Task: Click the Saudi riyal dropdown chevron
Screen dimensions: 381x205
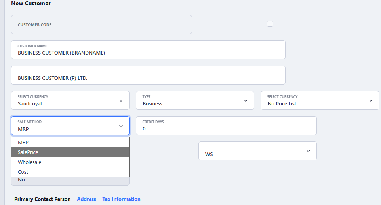Action: click(121, 101)
